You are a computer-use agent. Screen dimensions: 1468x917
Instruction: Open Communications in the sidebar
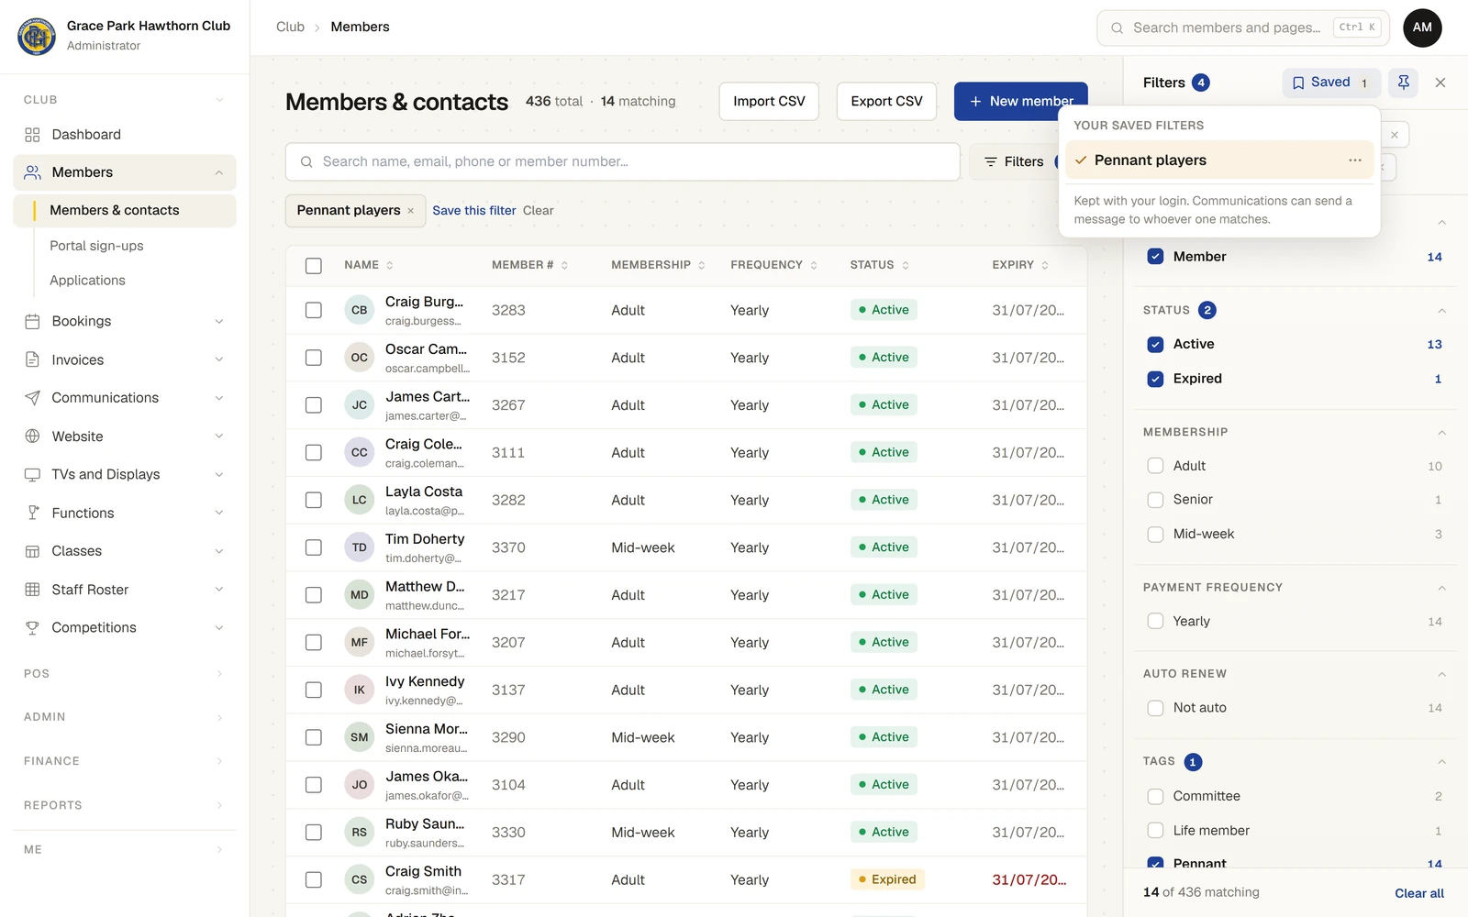pyautogui.click(x=124, y=398)
